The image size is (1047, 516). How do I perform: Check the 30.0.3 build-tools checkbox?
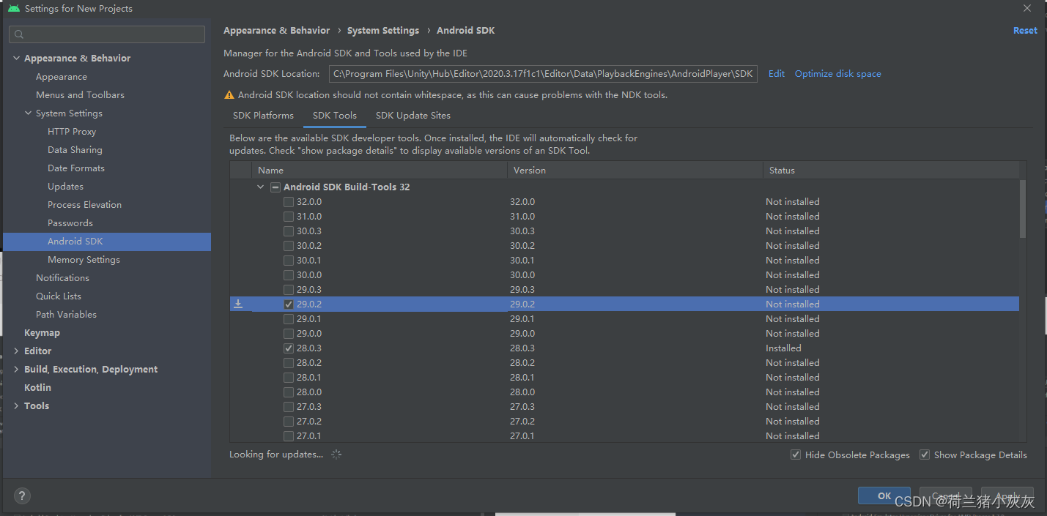click(x=289, y=231)
